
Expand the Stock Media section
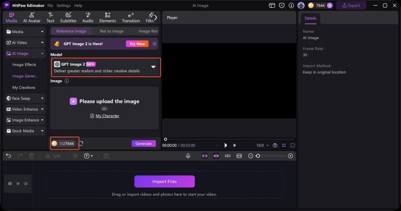[25, 131]
